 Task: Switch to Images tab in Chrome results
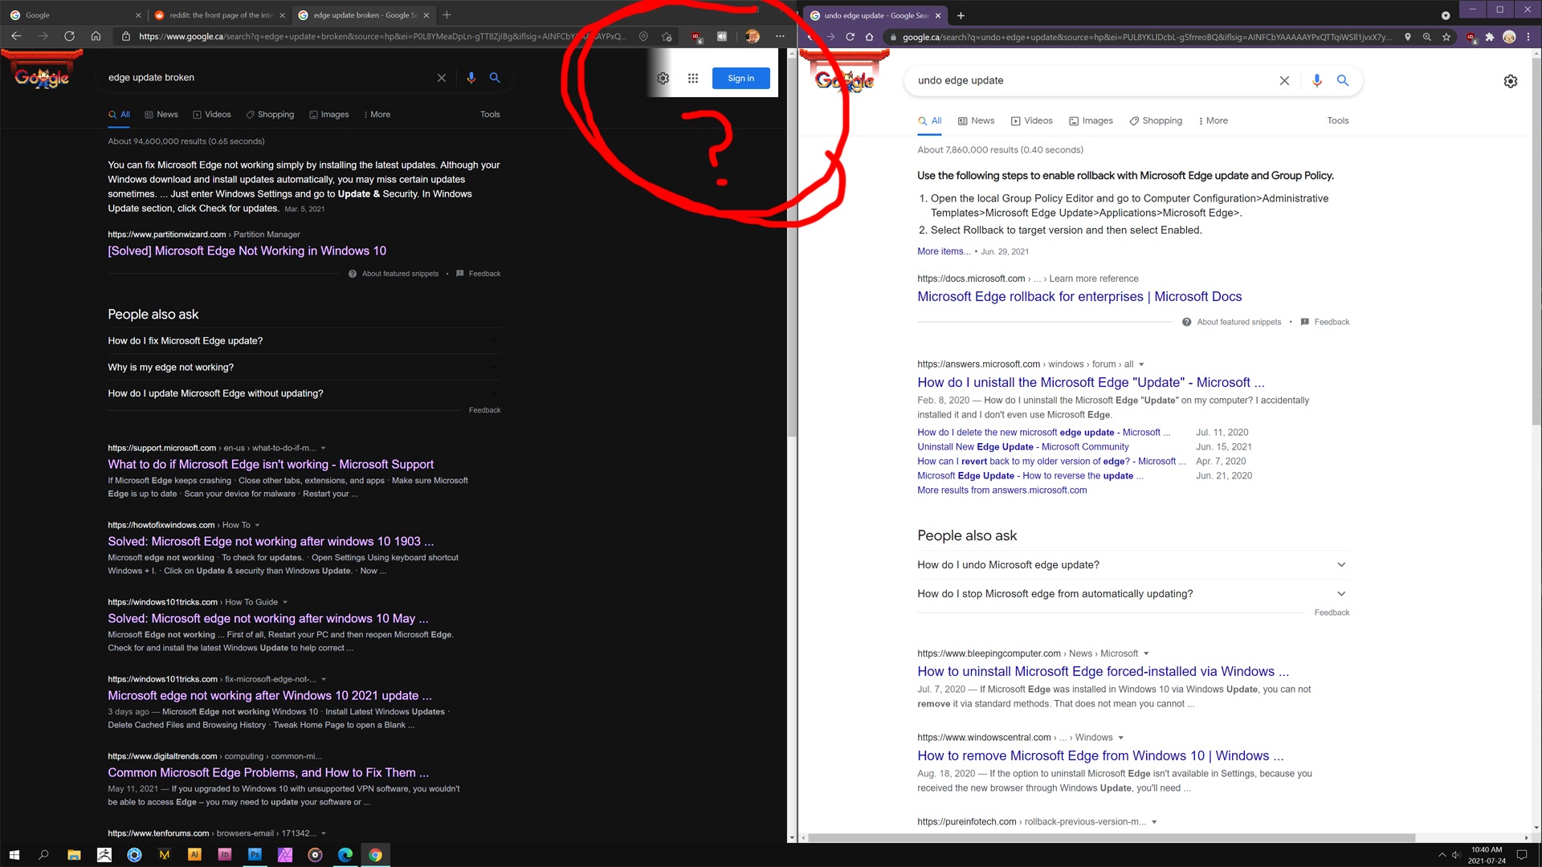[1091, 120]
